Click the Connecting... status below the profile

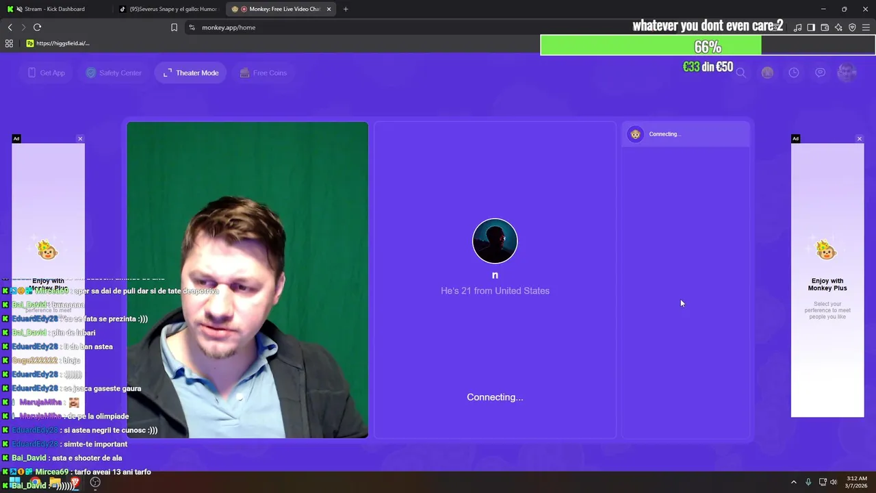pyautogui.click(x=495, y=397)
